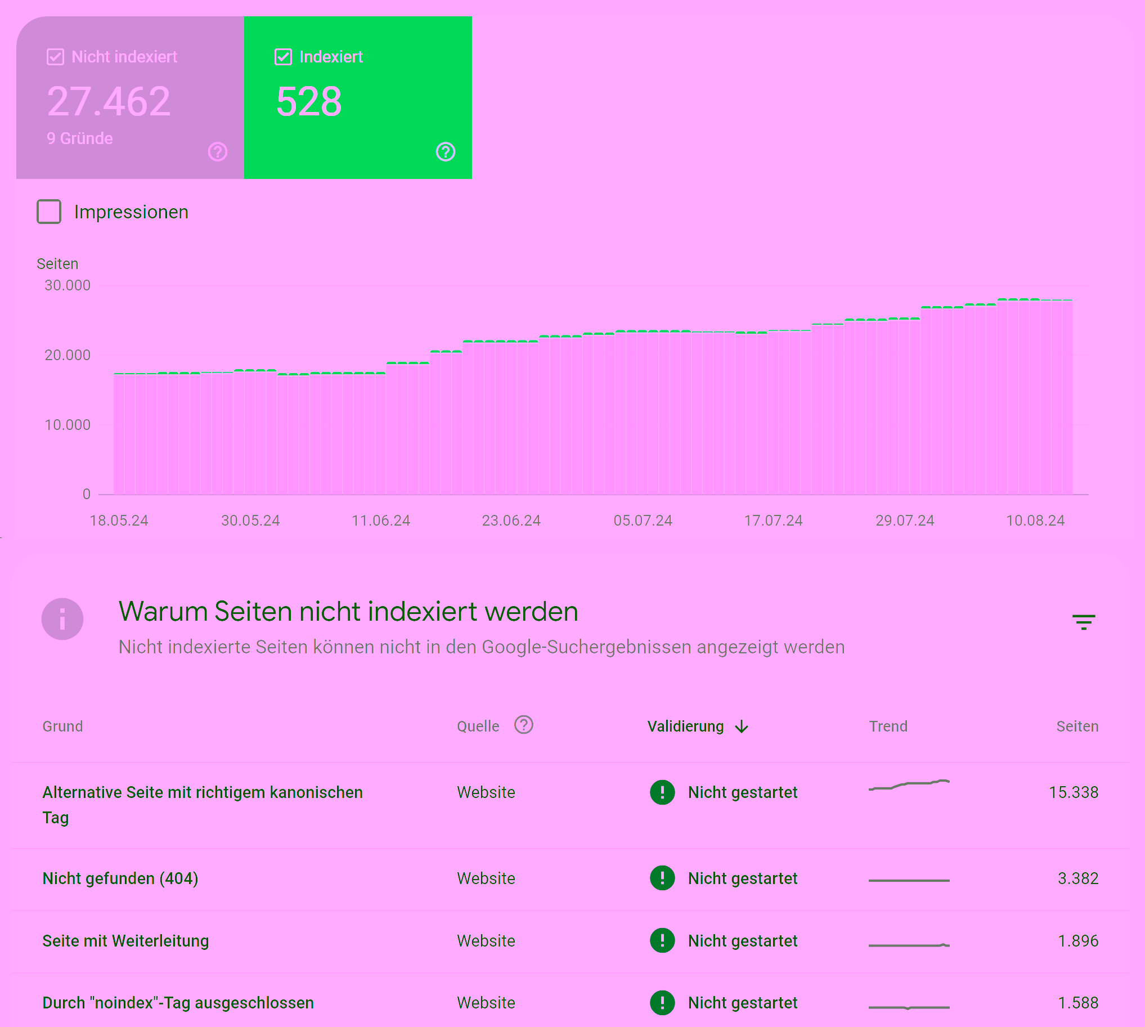Click status icon in Nicht gefunden row

[662, 878]
